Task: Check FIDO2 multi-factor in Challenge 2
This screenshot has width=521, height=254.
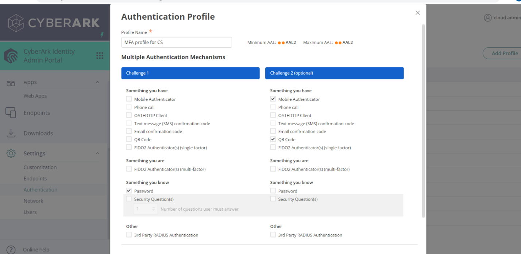Action: pos(273,169)
